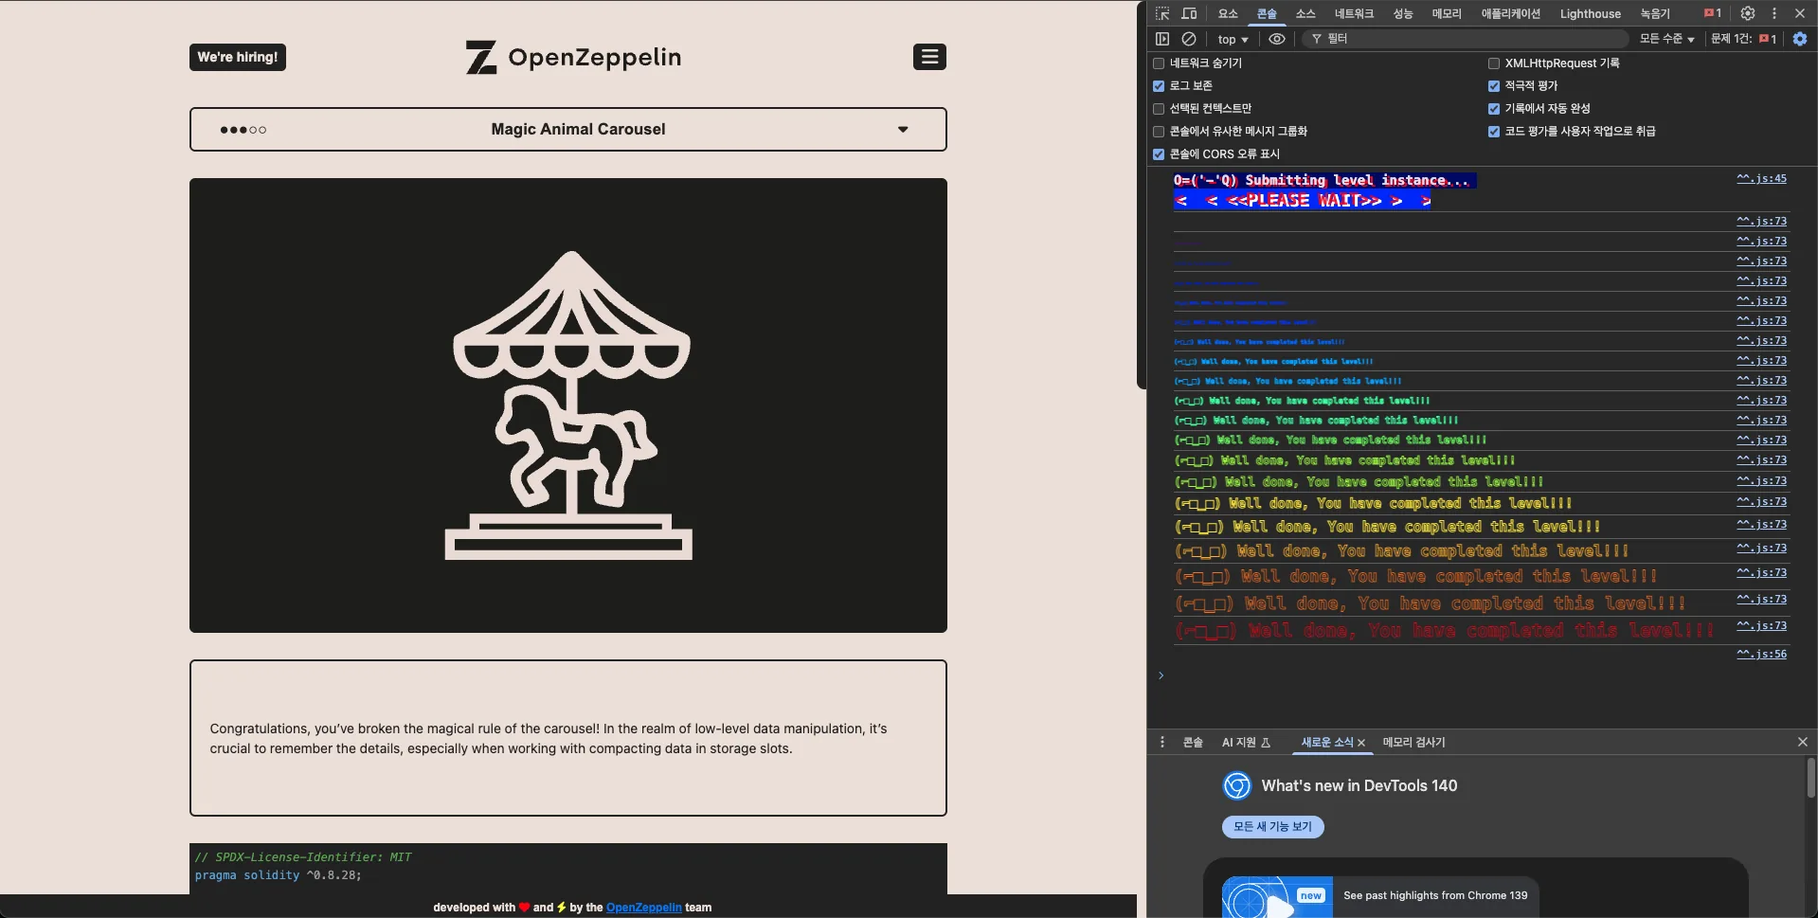This screenshot has height=918, width=1818.
Task: Close the 새로운 소식 drawer tab
Action: (x=1361, y=743)
